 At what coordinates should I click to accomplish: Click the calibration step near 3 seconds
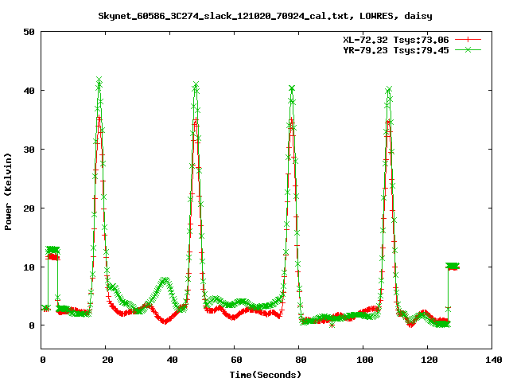click(x=52, y=253)
